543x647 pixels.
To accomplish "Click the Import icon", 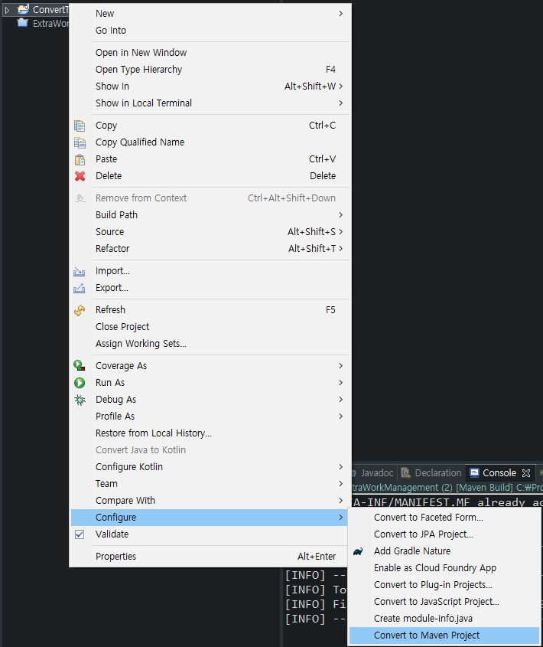I will pos(80,272).
